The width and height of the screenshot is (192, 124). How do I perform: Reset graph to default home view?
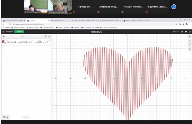190,49
